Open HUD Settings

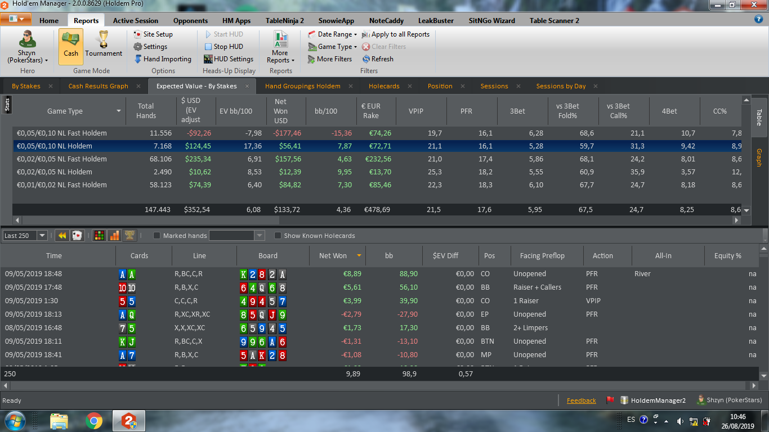click(229, 59)
